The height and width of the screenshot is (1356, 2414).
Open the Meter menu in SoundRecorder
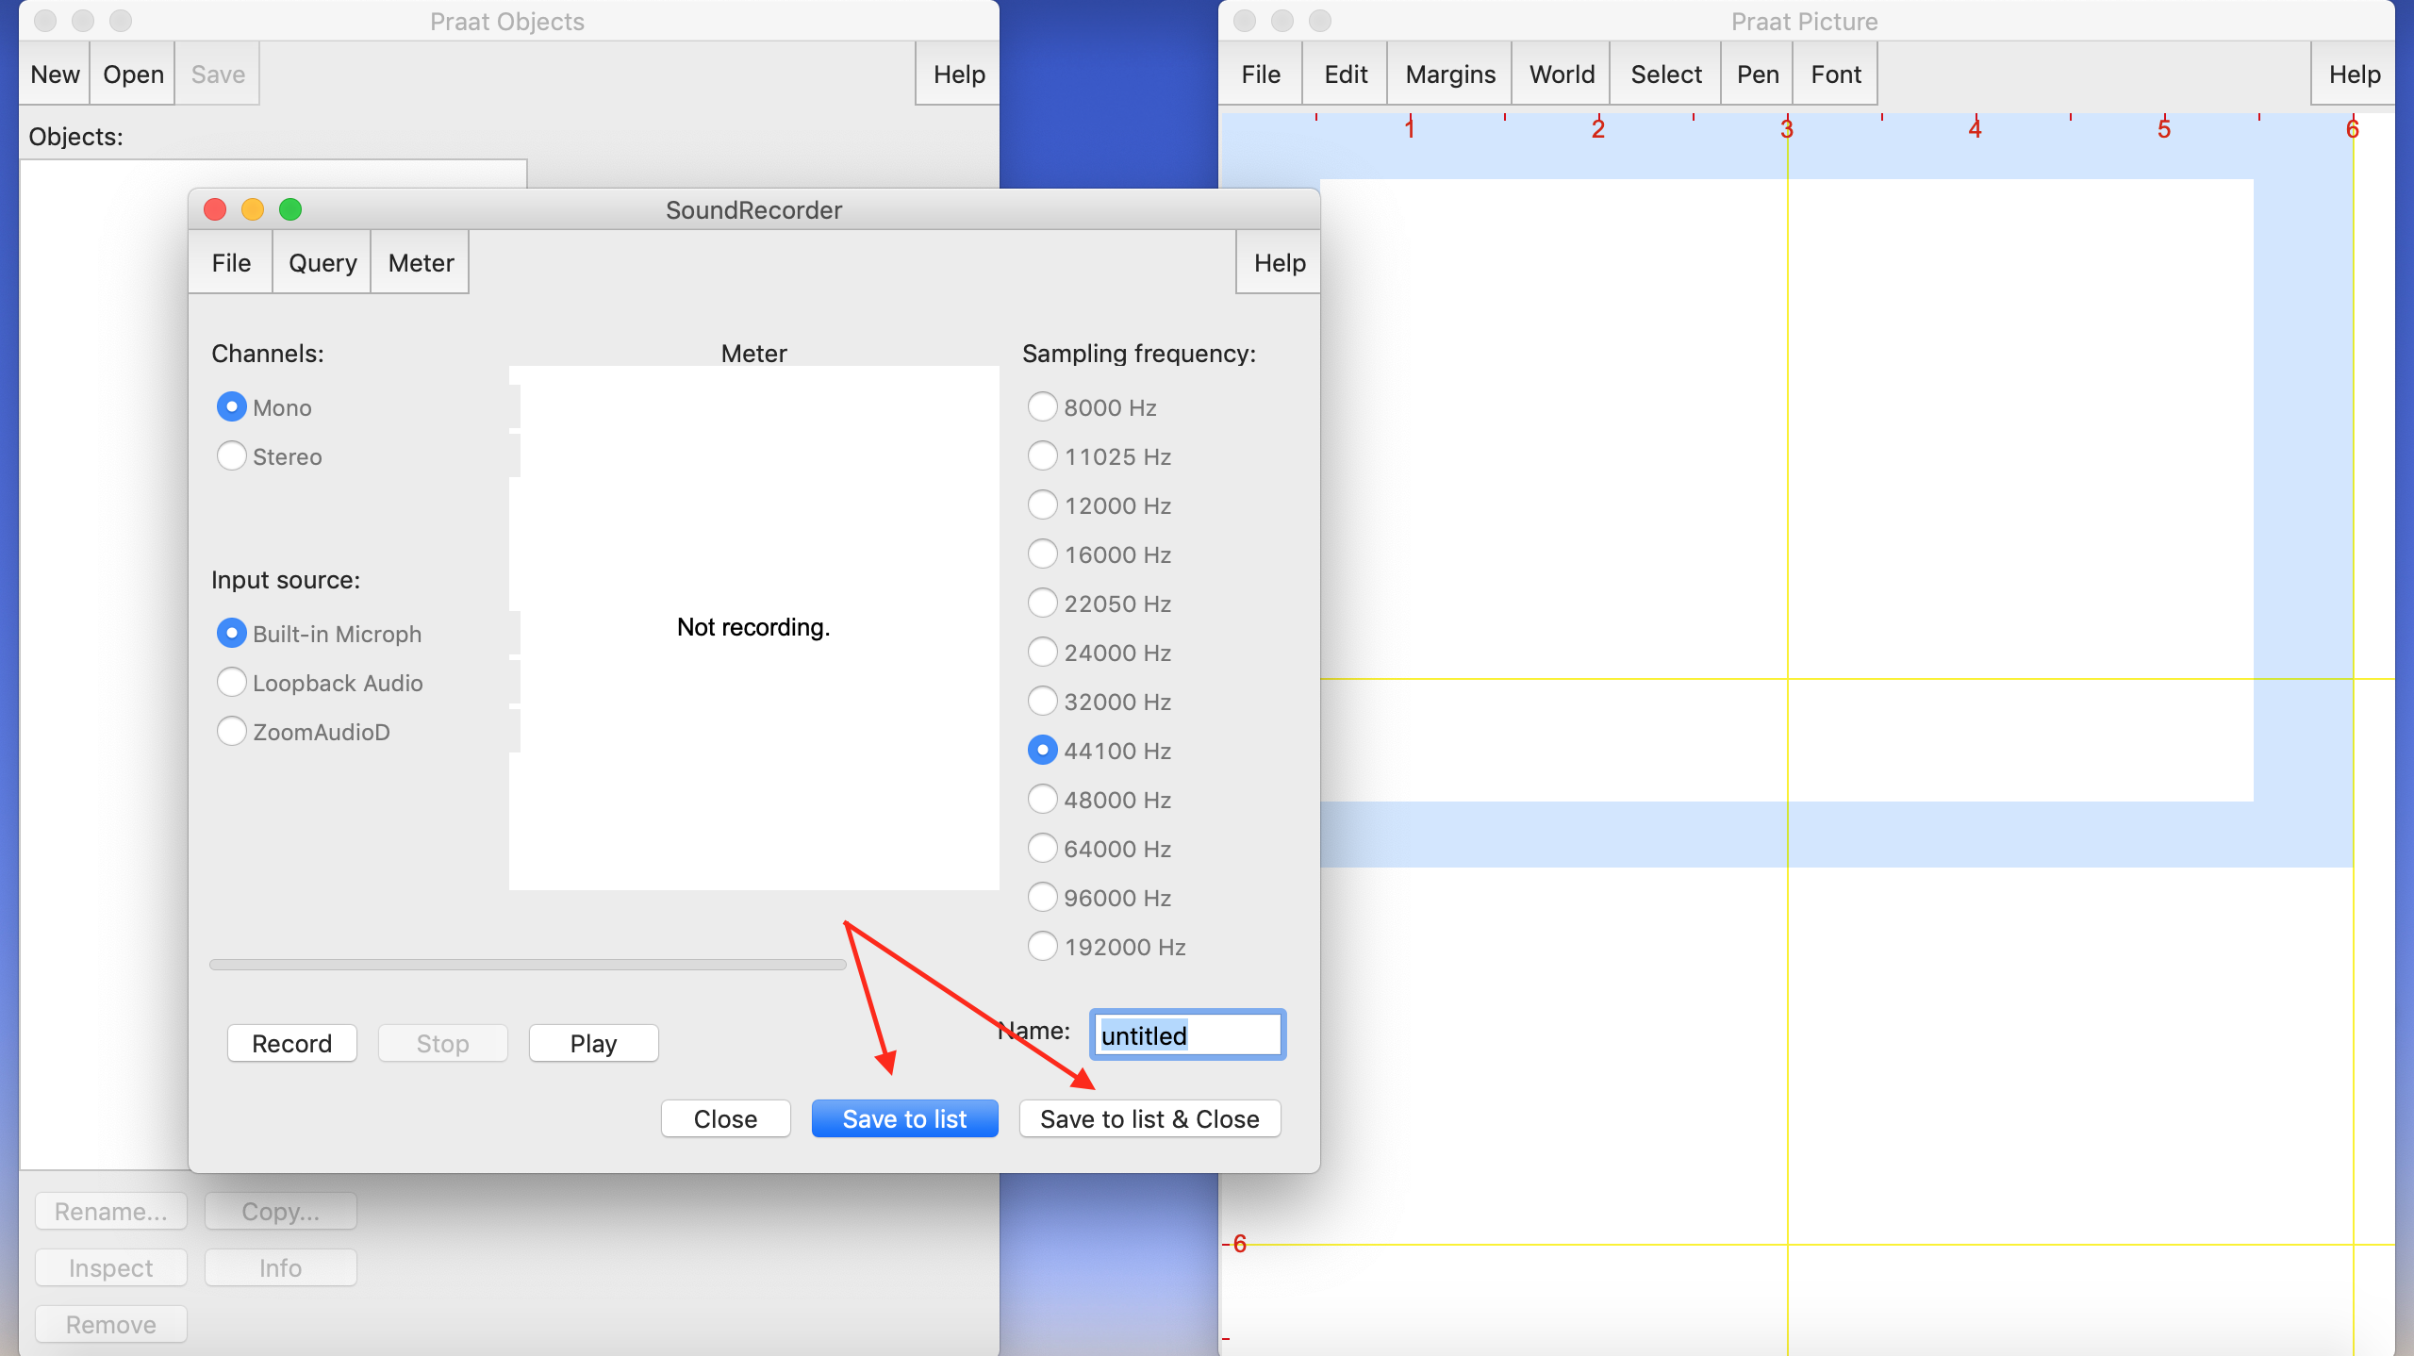421,263
